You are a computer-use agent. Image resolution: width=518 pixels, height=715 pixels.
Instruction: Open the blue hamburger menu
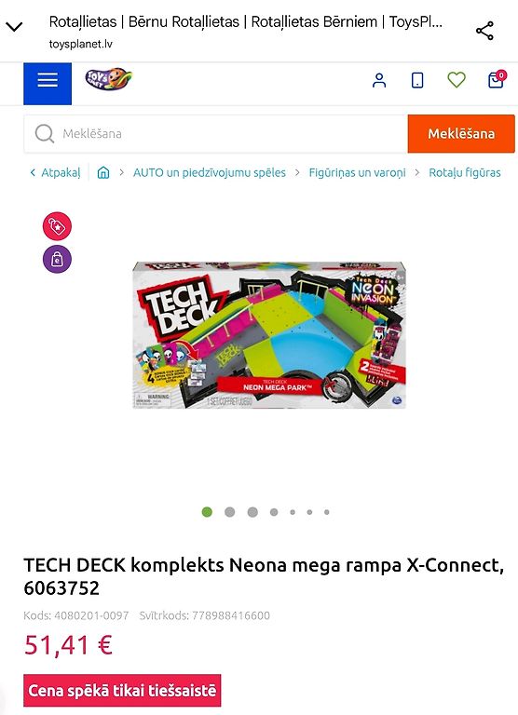(48, 84)
